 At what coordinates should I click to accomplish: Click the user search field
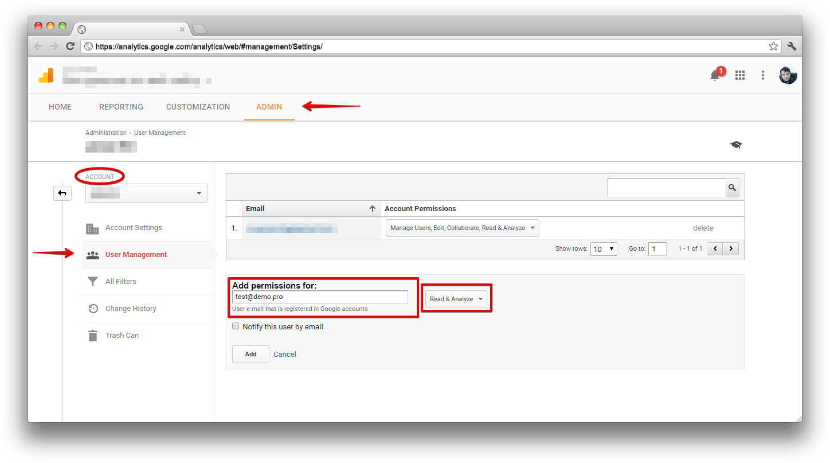point(667,188)
